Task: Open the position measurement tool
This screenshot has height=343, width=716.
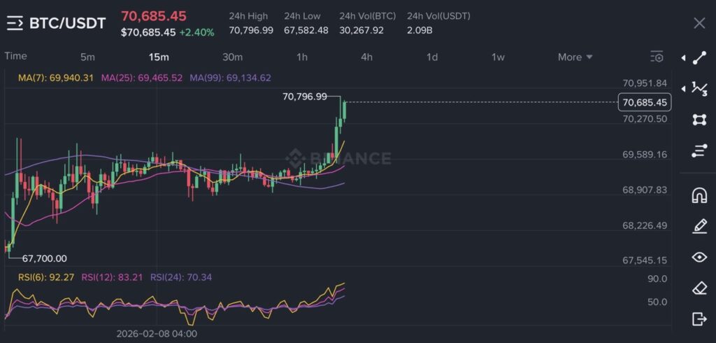Action: (x=699, y=150)
